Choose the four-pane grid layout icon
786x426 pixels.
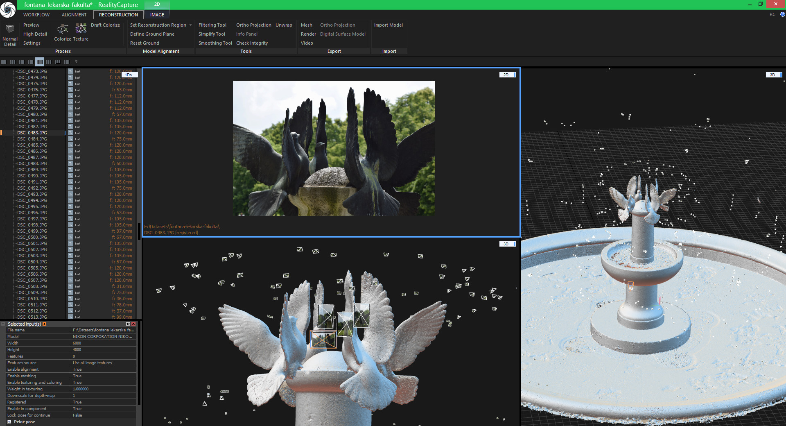coord(48,62)
